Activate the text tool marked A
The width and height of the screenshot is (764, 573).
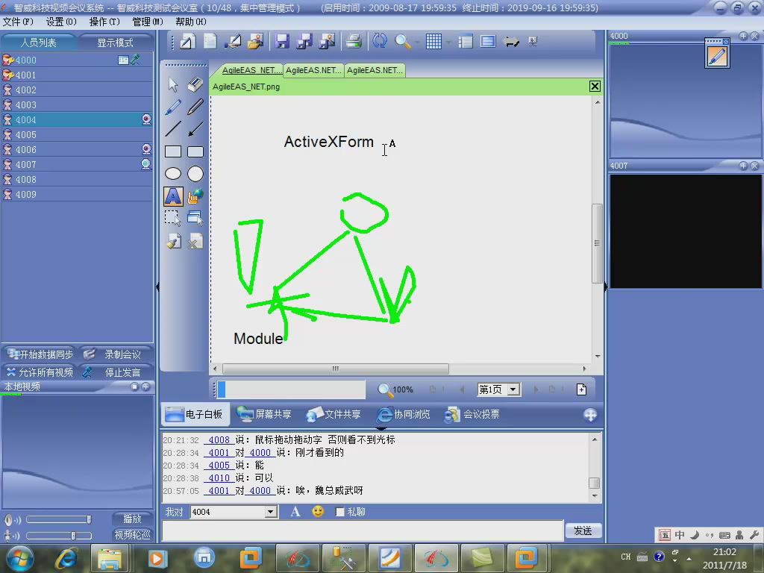(x=173, y=196)
